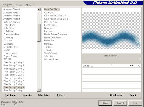The image size is (144, 107).
Task: Select Cryptology category
Action: point(8,37)
